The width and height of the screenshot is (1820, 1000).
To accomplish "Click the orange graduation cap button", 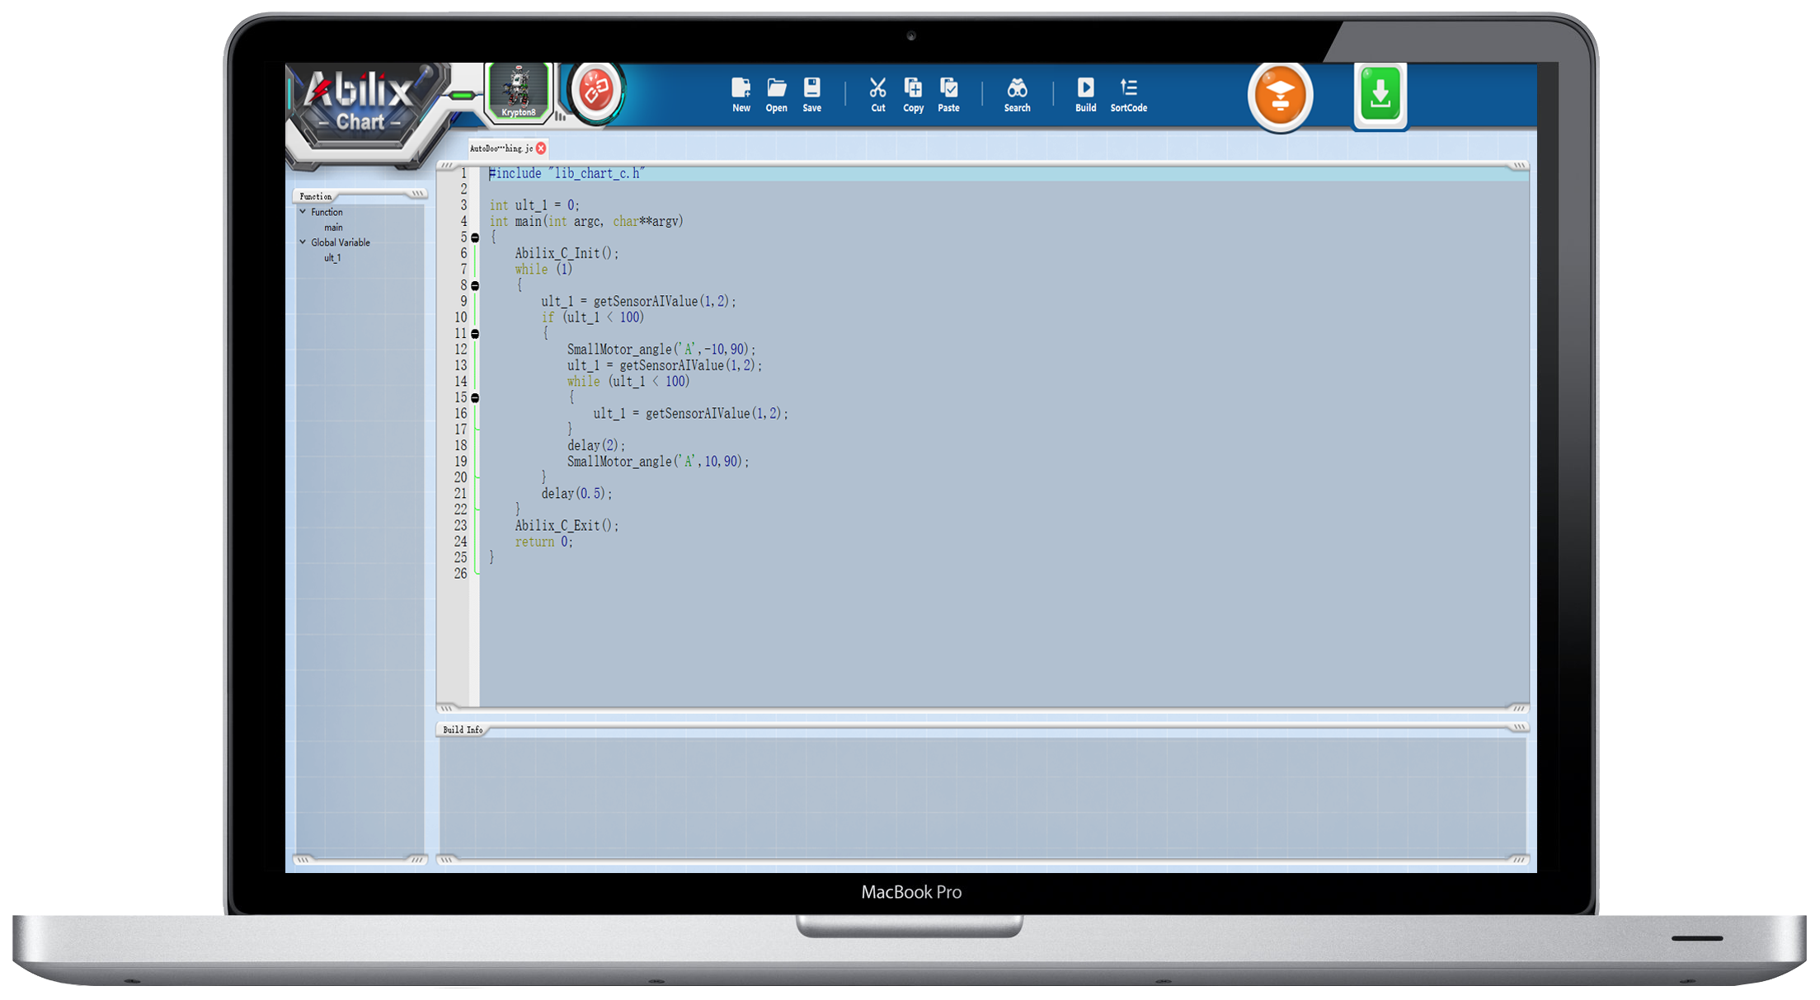I will tap(1280, 96).
